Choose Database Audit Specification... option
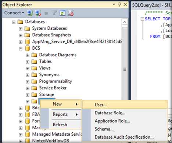The width and height of the screenshot is (172, 143). point(125,137)
